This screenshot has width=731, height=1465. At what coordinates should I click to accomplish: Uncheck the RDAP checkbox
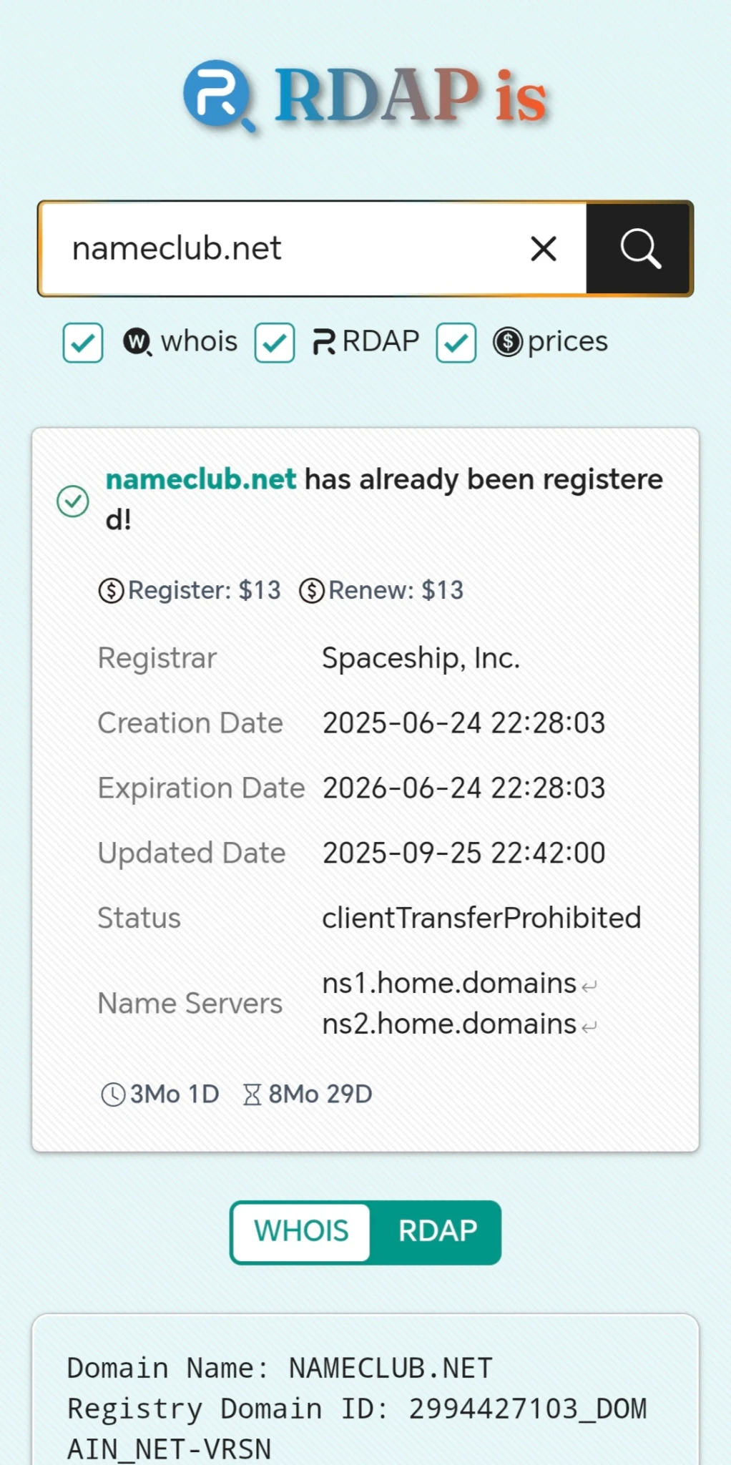point(275,343)
